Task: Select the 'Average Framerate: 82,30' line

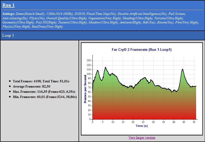Action: [31, 87]
